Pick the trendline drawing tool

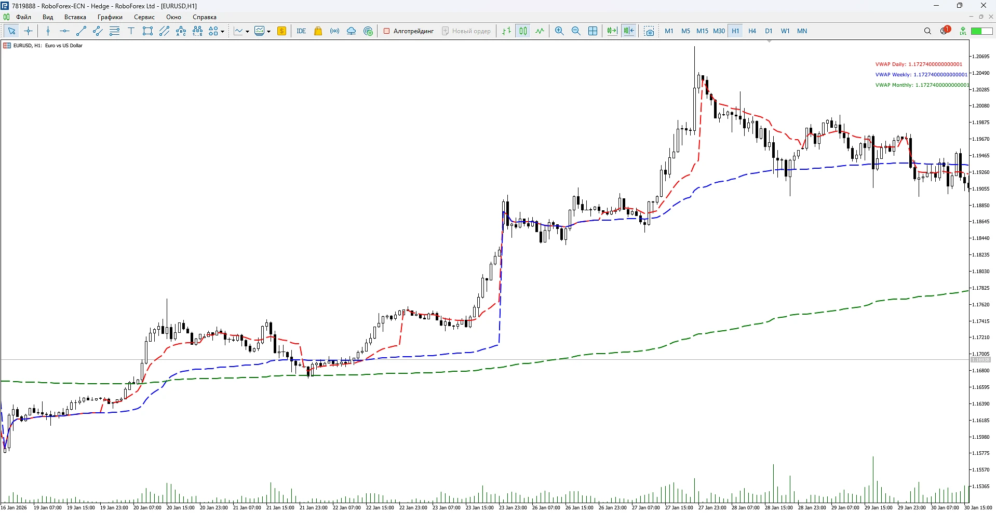81,31
